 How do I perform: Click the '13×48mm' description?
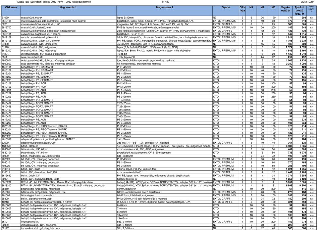pyautogui.click(x=123, y=218)
